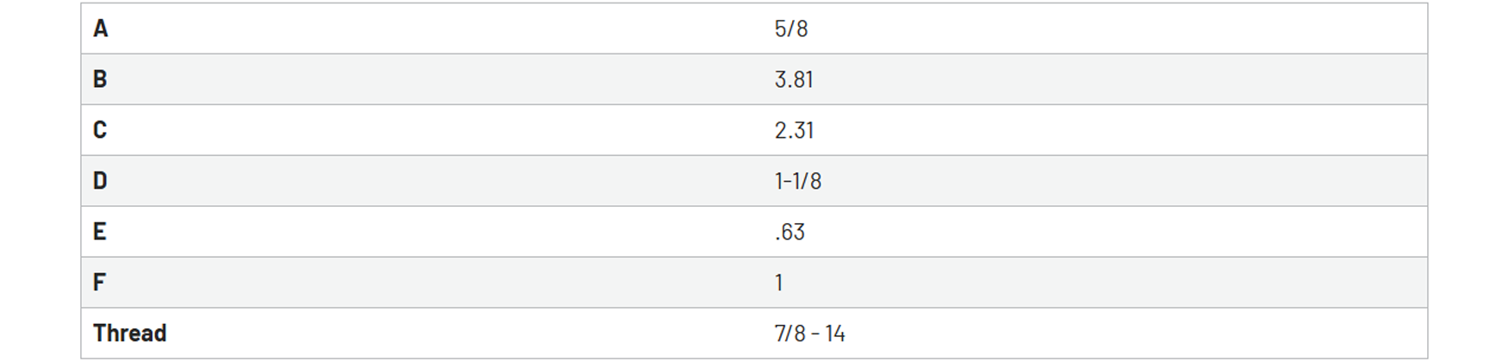1510x362 pixels.
Task: Click the row label A
Action: (100, 28)
